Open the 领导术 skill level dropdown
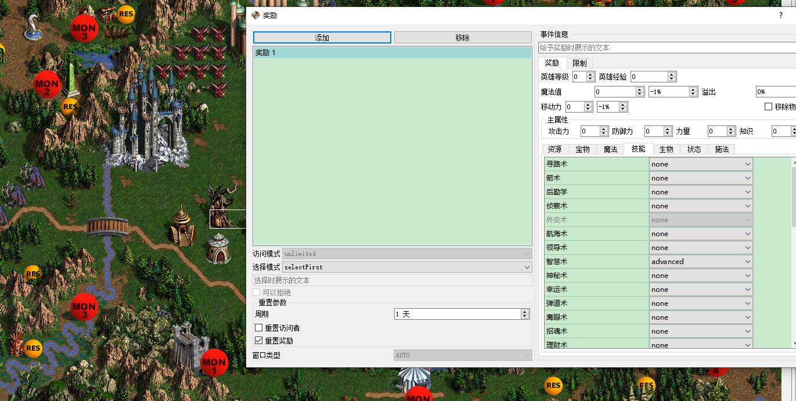Screen dimensions: 796x401 pyautogui.click(x=701, y=248)
